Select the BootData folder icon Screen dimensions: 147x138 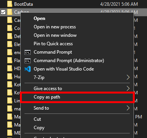tap(10, 4)
